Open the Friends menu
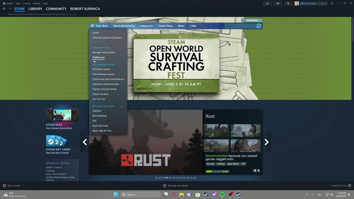This screenshot has height=199, width=354. 27,3
